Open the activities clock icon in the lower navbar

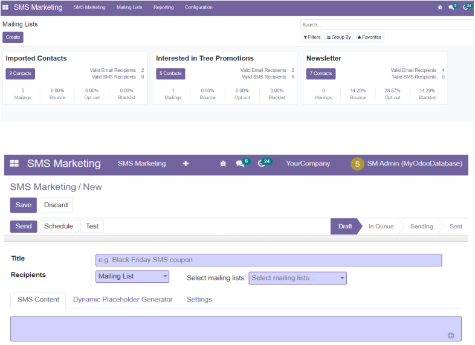pos(262,164)
